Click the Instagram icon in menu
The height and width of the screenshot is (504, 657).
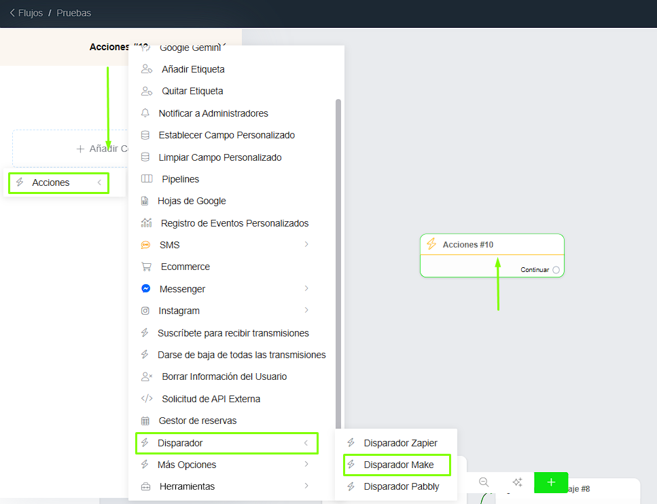[x=145, y=311]
